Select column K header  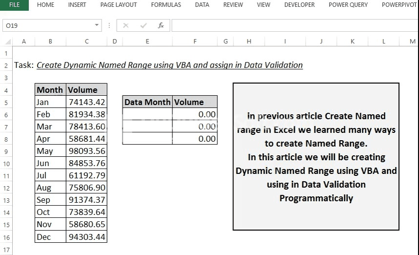click(x=353, y=42)
